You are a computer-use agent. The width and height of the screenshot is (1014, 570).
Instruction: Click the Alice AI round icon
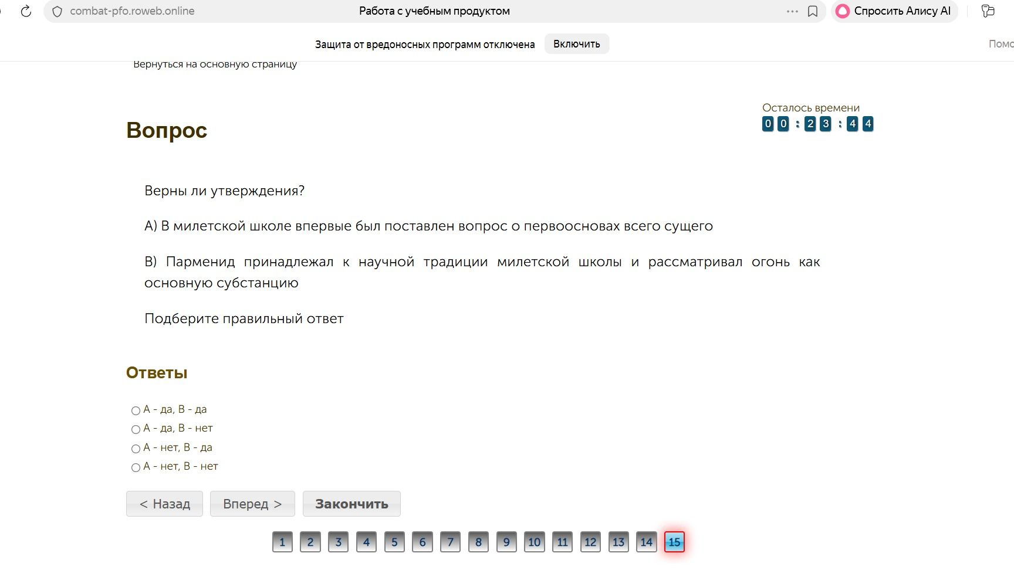pos(843,11)
